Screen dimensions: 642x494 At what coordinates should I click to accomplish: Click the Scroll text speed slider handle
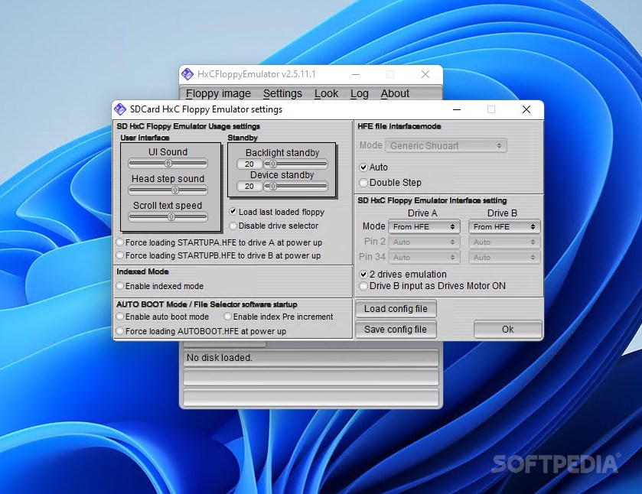click(x=171, y=217)
